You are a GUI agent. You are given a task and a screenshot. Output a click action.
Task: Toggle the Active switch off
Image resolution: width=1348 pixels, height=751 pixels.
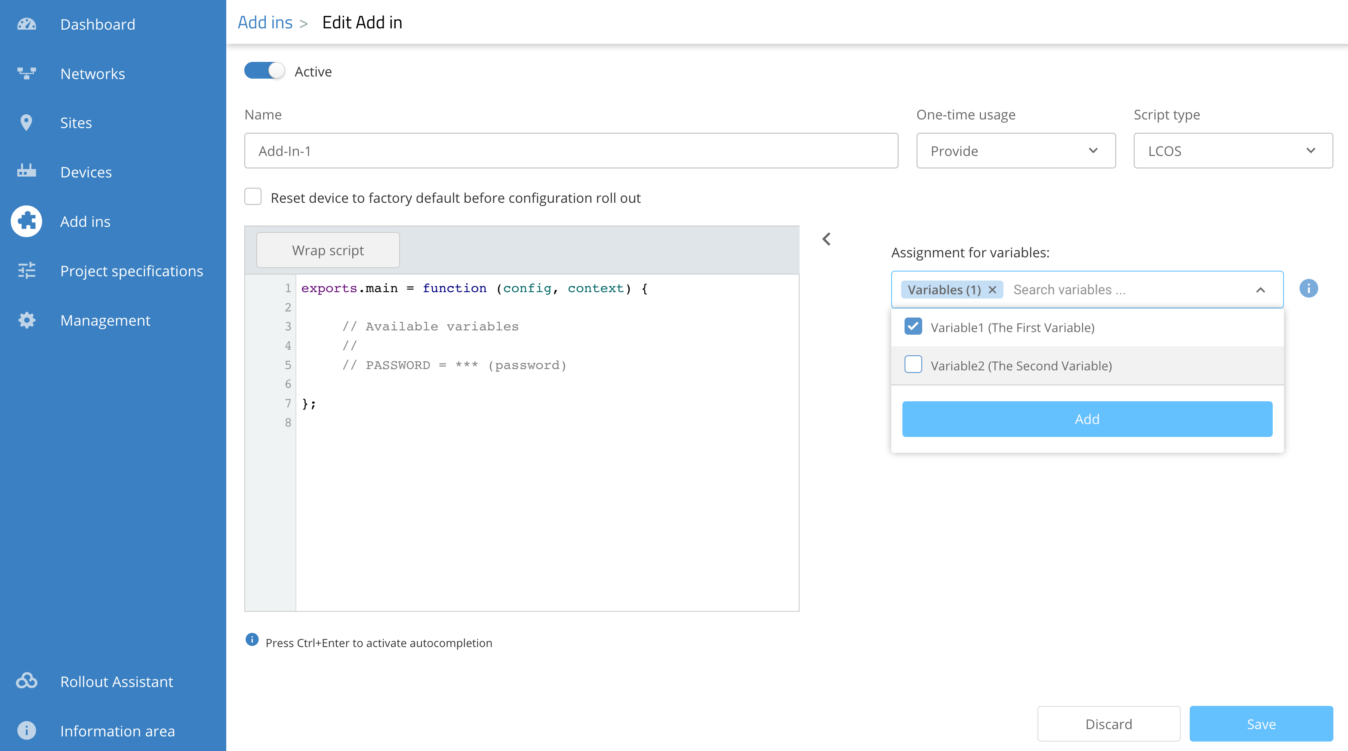tap(264, 70)
